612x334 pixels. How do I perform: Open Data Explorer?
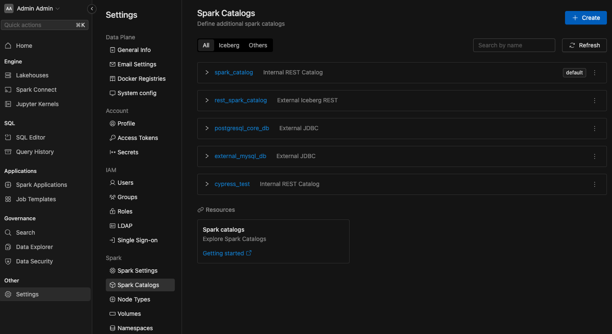tap(45, 247)
